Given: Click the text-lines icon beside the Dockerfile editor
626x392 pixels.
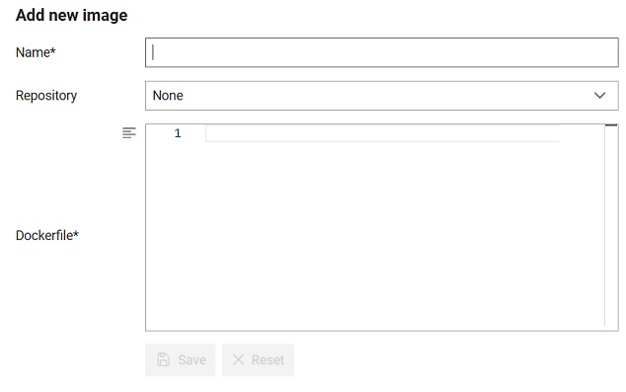Looking at the screenshot, I should point(129,133).
